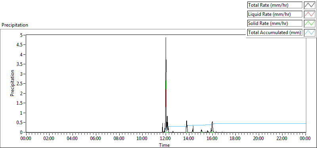Screen dimensions: 317x148
Task: Click the 12:00 tick label on time axis
Action: pos(166,139)
